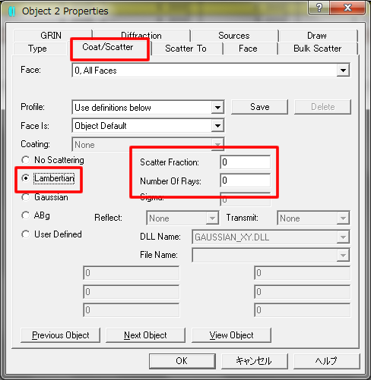The width and height of the screenshot is (371, 380).
Task: Click the help question mark icon
Action: click(x=319, y=8)
